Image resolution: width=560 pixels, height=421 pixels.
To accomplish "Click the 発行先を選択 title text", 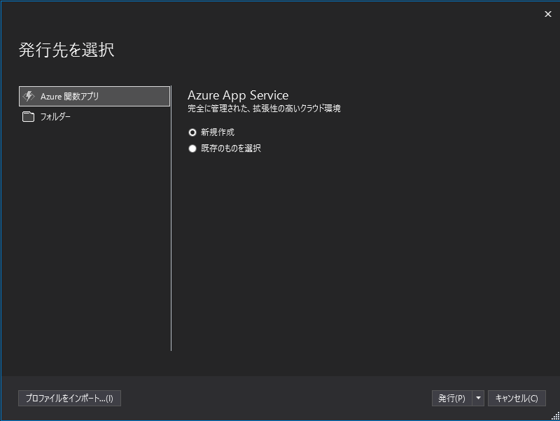I will pyautogui.click(x=66, y=50).
